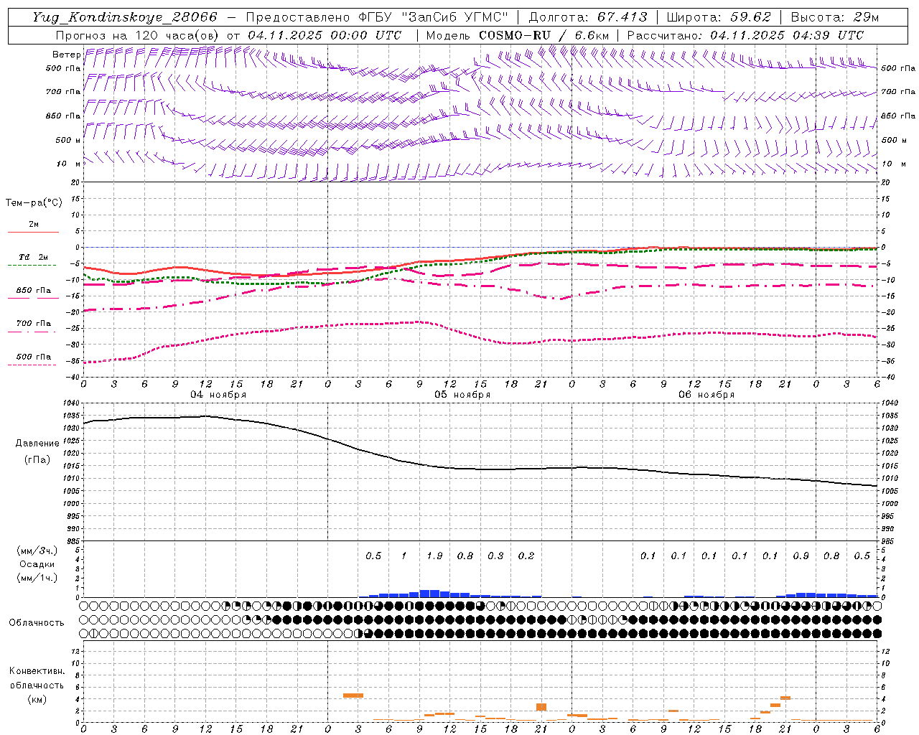The image size is (919, 735).
Task: Click the Тем-ра(°C) axis title
Action: 34,203
